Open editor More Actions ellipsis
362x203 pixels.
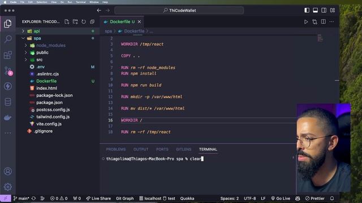click(x=332, y=21)
